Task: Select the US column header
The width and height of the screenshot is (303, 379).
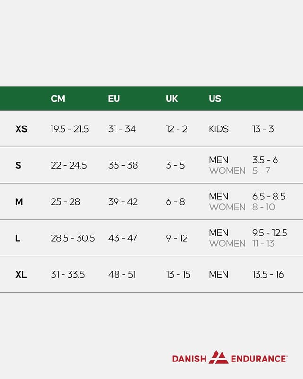Action: [215, 99]
